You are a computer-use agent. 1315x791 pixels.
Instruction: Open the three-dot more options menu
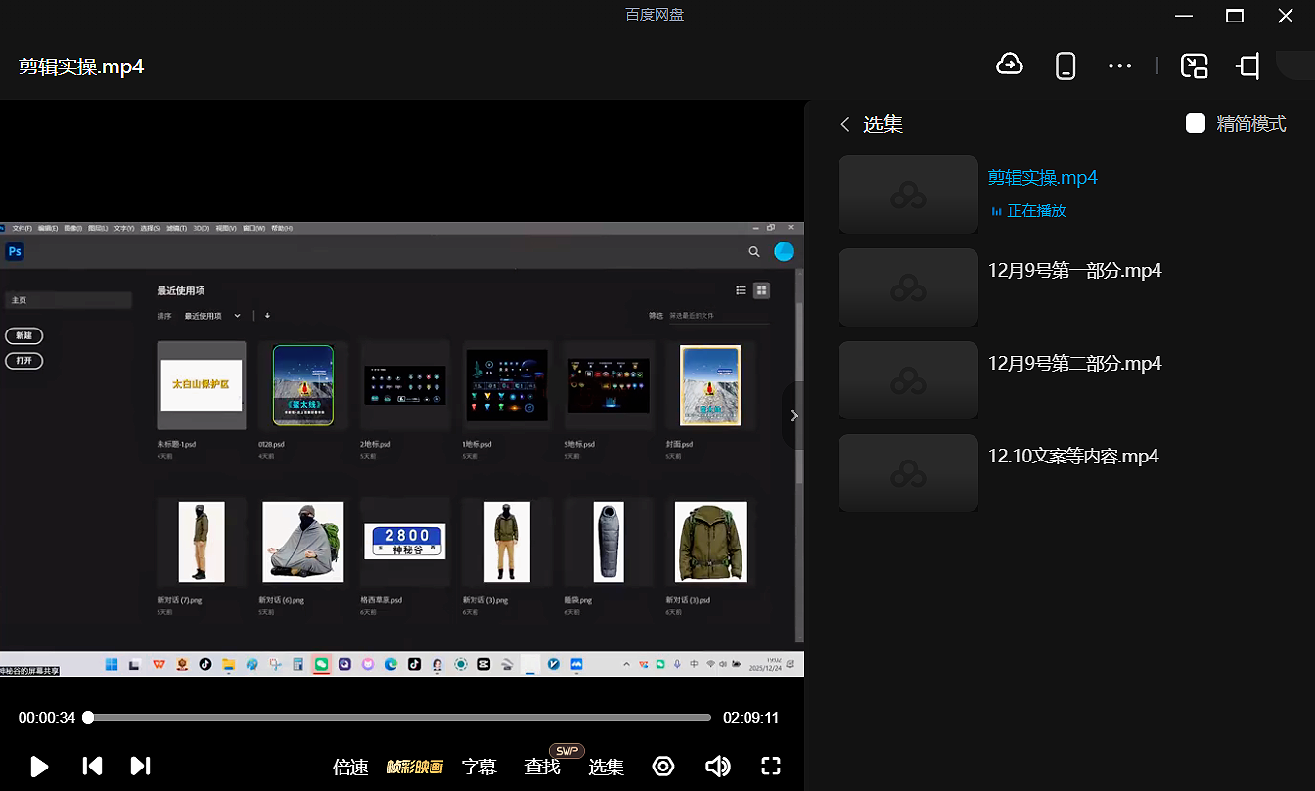(1119, 66)
